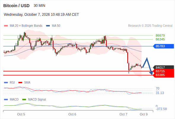Click the Research © 2026 Trading Central credit
This screenshot has width=175, height=119.
(150, 26)
